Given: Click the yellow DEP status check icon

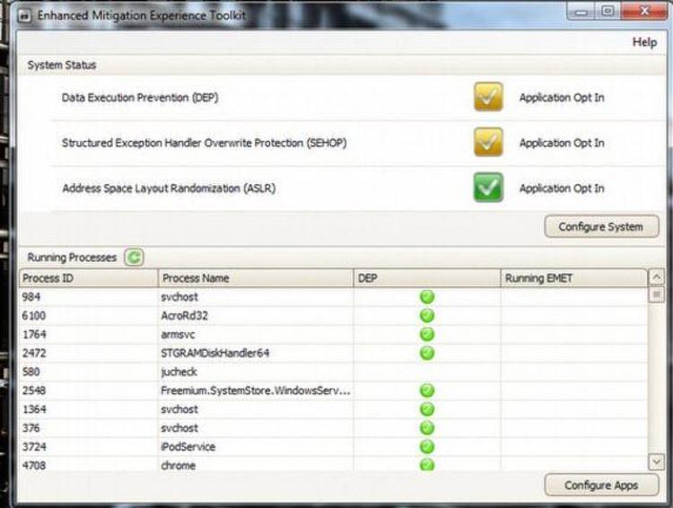Looking at the screenshot, I should (x=488, y=97).
